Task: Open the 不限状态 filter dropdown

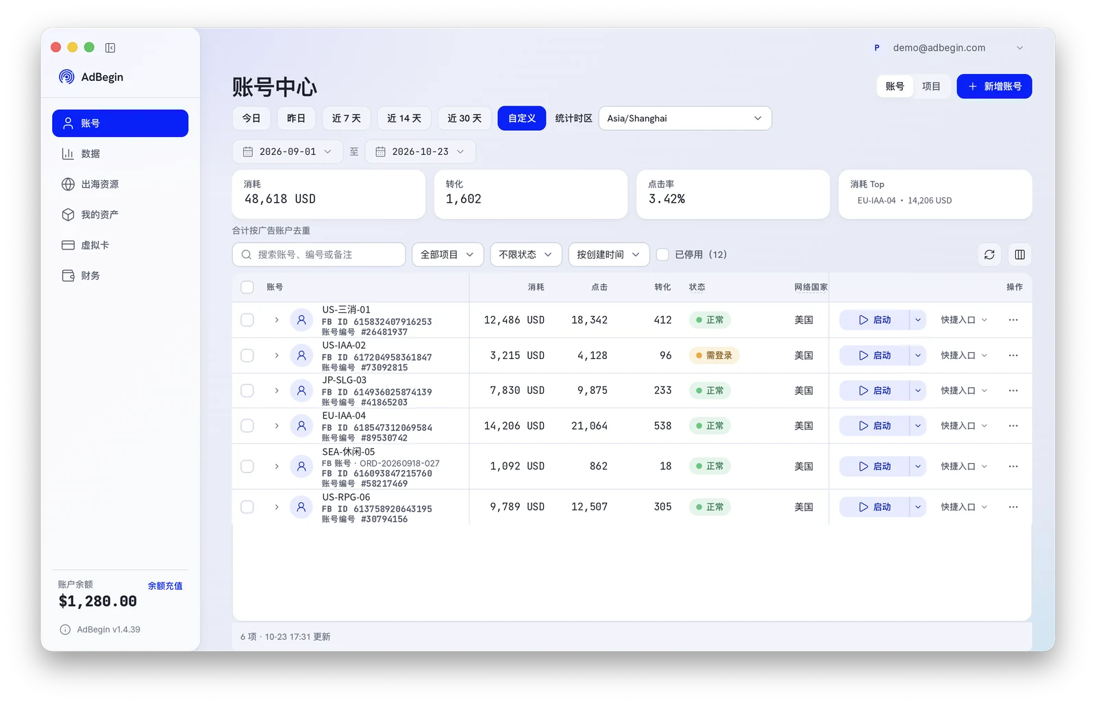Action: [x=525, y=254]
